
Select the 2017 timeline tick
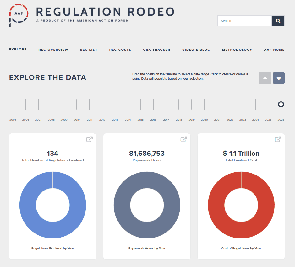point(166,104)
